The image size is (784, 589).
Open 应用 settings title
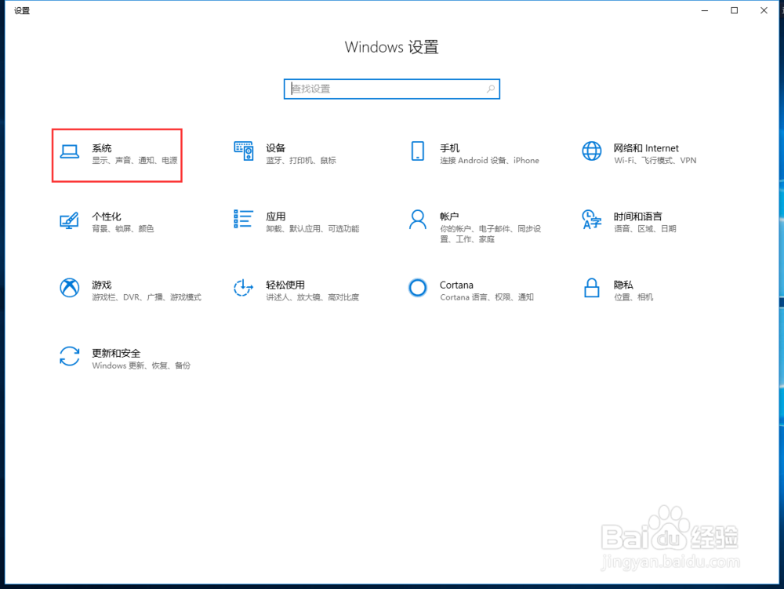pyautogui.click(x=275, y=216)
